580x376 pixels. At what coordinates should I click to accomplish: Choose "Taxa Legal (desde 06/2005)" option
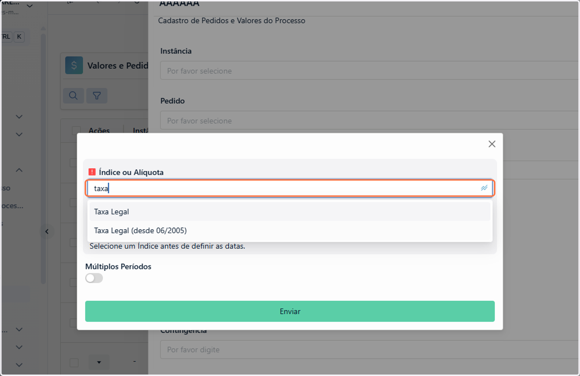290,231
